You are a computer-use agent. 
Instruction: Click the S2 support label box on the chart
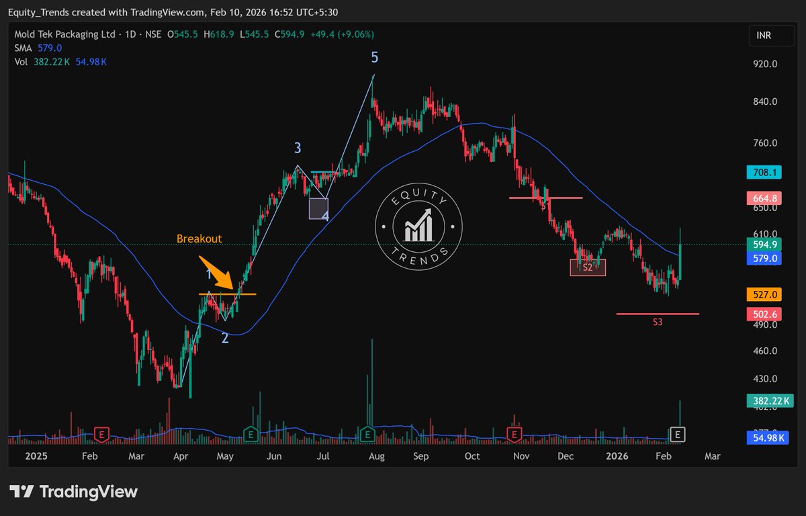click(x=588, y=267)
